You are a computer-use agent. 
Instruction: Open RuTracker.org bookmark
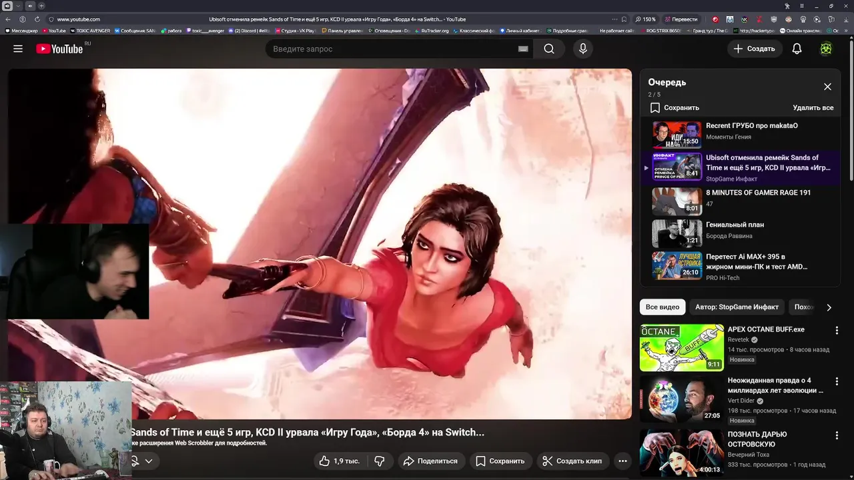pos(432,31)
